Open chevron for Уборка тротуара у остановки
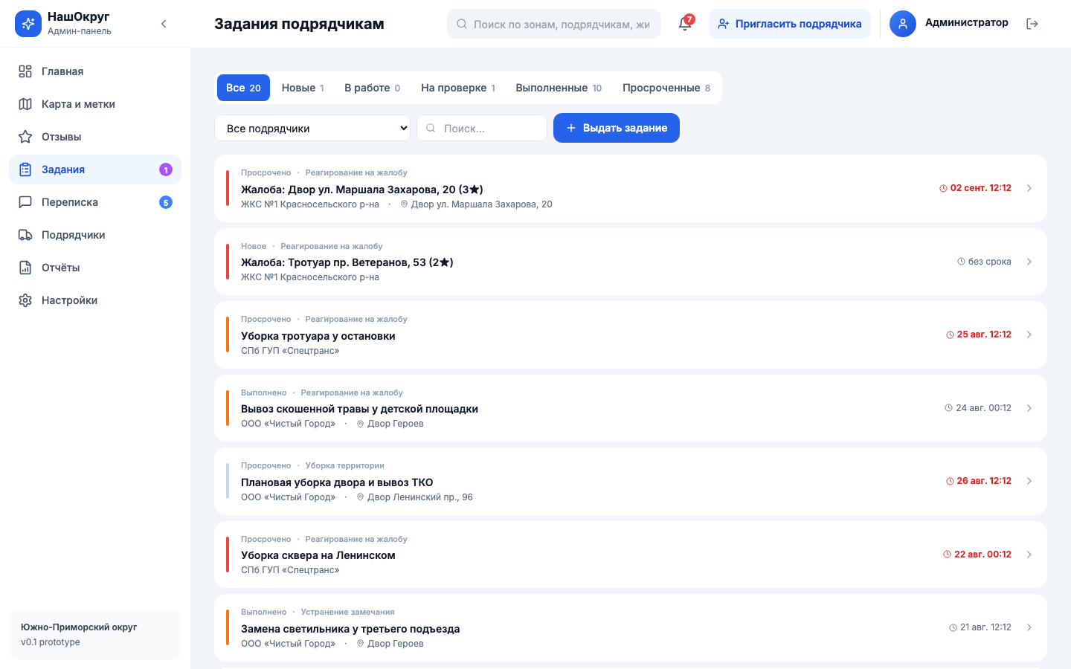The image size is (1071, 669). pos(1029,334)
